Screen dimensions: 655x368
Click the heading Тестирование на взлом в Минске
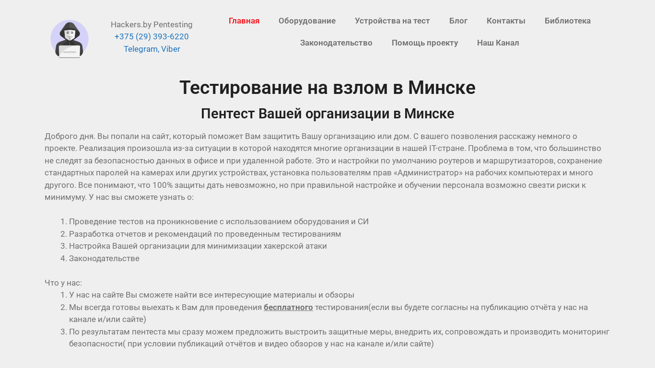coord(327,88)
